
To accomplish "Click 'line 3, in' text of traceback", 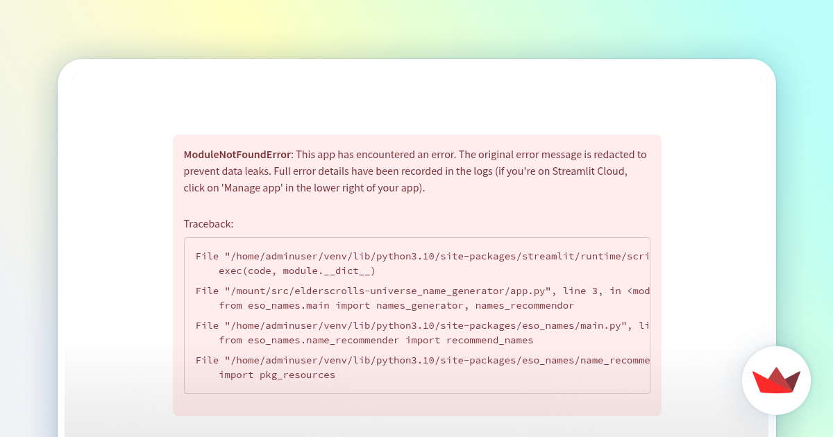I will [x=589, y=291].
